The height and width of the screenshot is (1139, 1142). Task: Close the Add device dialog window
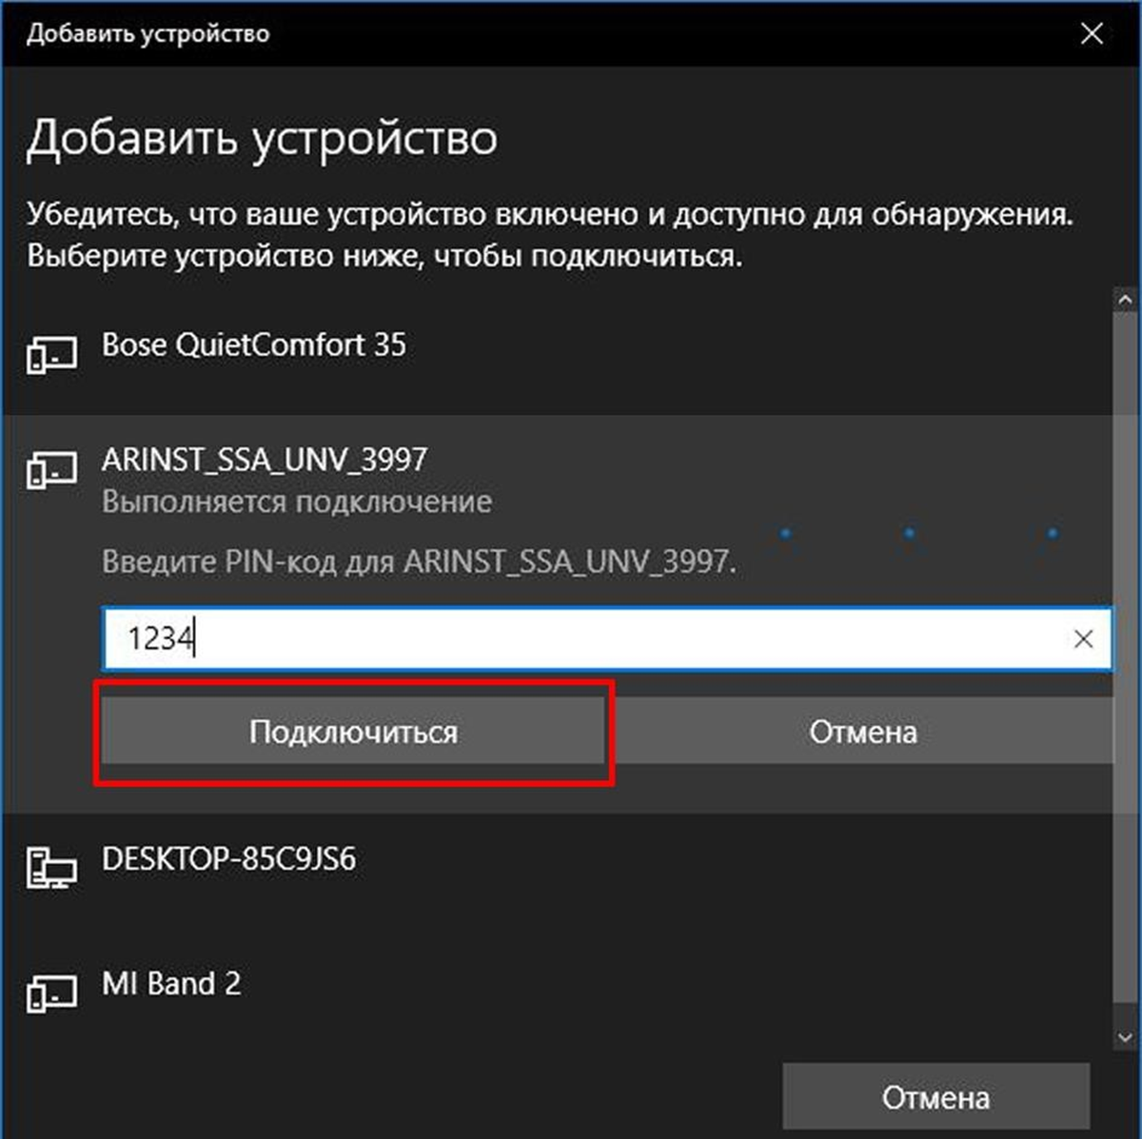(x=1092, y=34)
